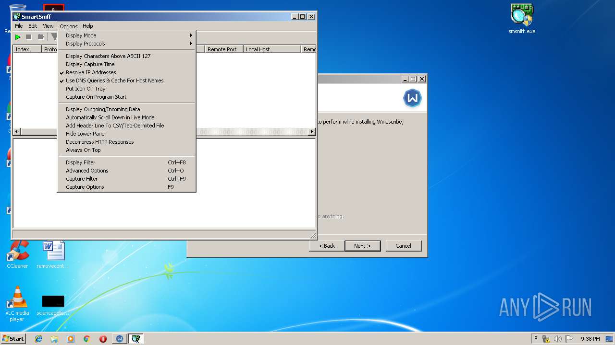
Task: Click the open file toolbar icon
Action: (x=41, y=37)
